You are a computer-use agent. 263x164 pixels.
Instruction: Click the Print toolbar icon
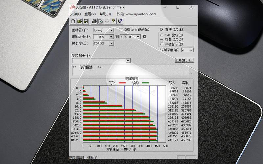pyautogui.click(x=94, y=21)
